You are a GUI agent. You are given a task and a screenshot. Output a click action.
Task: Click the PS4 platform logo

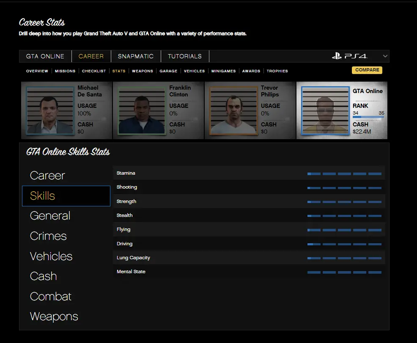tap(349, 56)
